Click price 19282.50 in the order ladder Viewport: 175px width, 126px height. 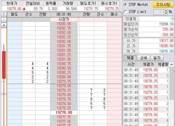pos(64,33)
